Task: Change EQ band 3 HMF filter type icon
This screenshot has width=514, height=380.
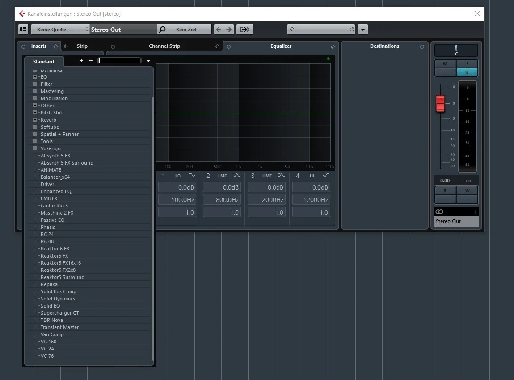Action: (281, 175)
